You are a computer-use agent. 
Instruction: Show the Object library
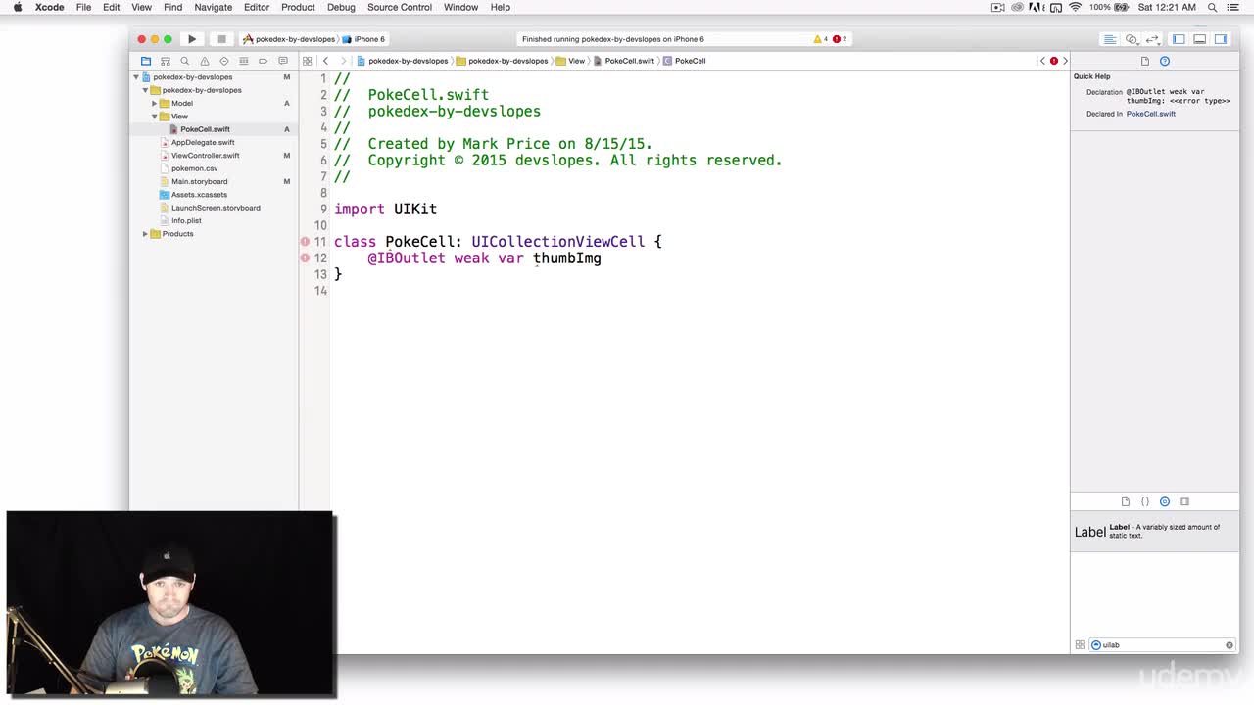(1165, 501)
